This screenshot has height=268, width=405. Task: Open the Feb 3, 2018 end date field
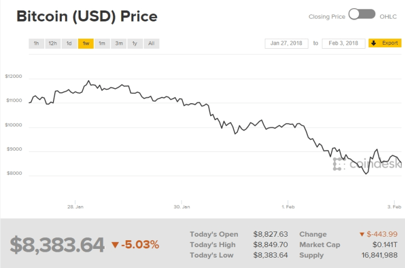point(344,44)
